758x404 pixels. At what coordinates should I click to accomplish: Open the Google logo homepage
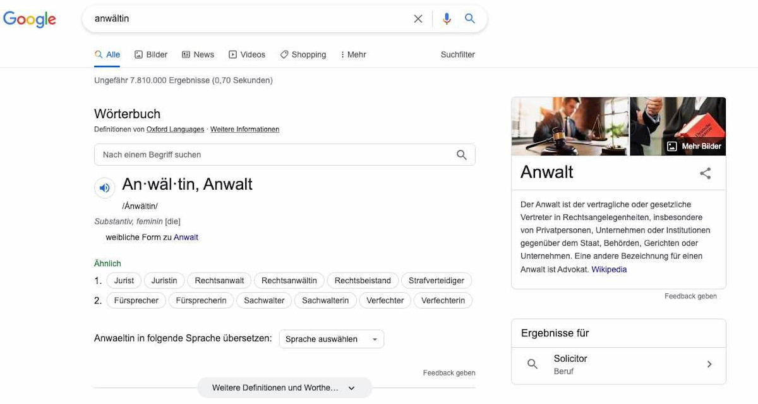tap(30, 20)
